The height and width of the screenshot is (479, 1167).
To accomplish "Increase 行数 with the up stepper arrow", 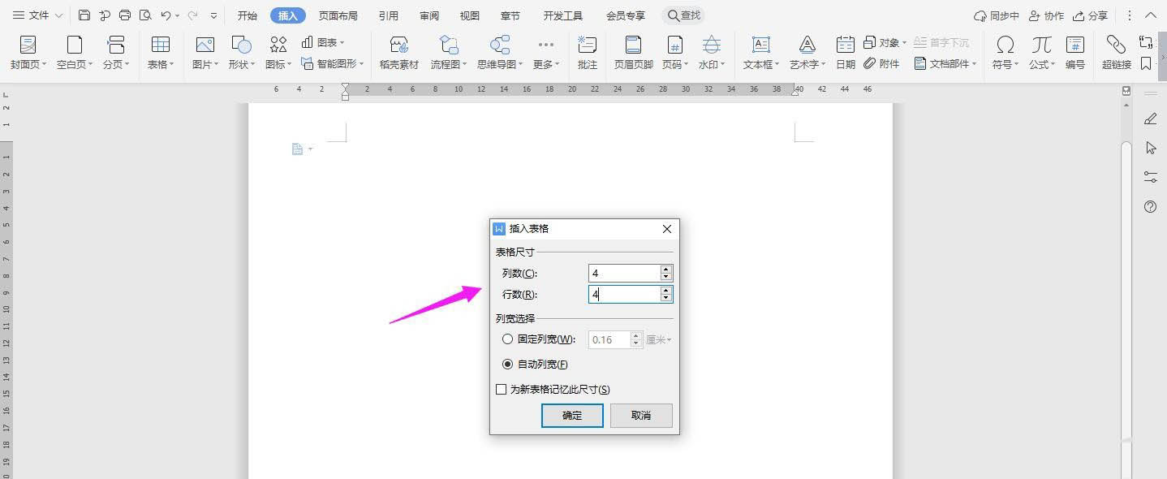I will (x=666, y=290).
